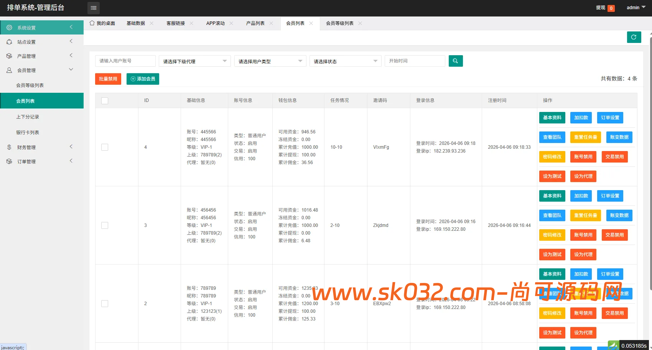This screenshot has width=652, height=350.
Task: Click 账号禁用 for account 445566
Action: click(x=583, y=157)
